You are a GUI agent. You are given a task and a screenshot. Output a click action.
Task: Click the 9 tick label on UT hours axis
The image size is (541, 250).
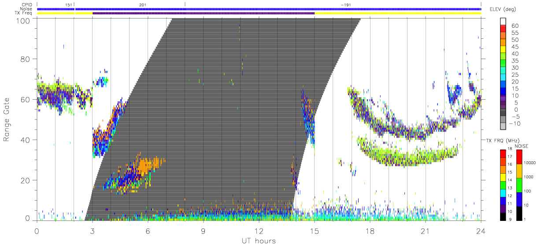point(203,231)
